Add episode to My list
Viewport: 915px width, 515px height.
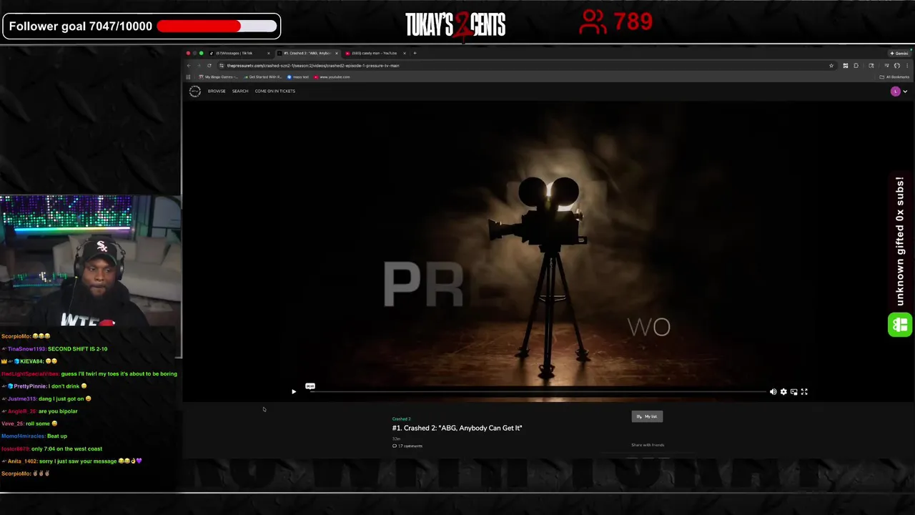647,416
